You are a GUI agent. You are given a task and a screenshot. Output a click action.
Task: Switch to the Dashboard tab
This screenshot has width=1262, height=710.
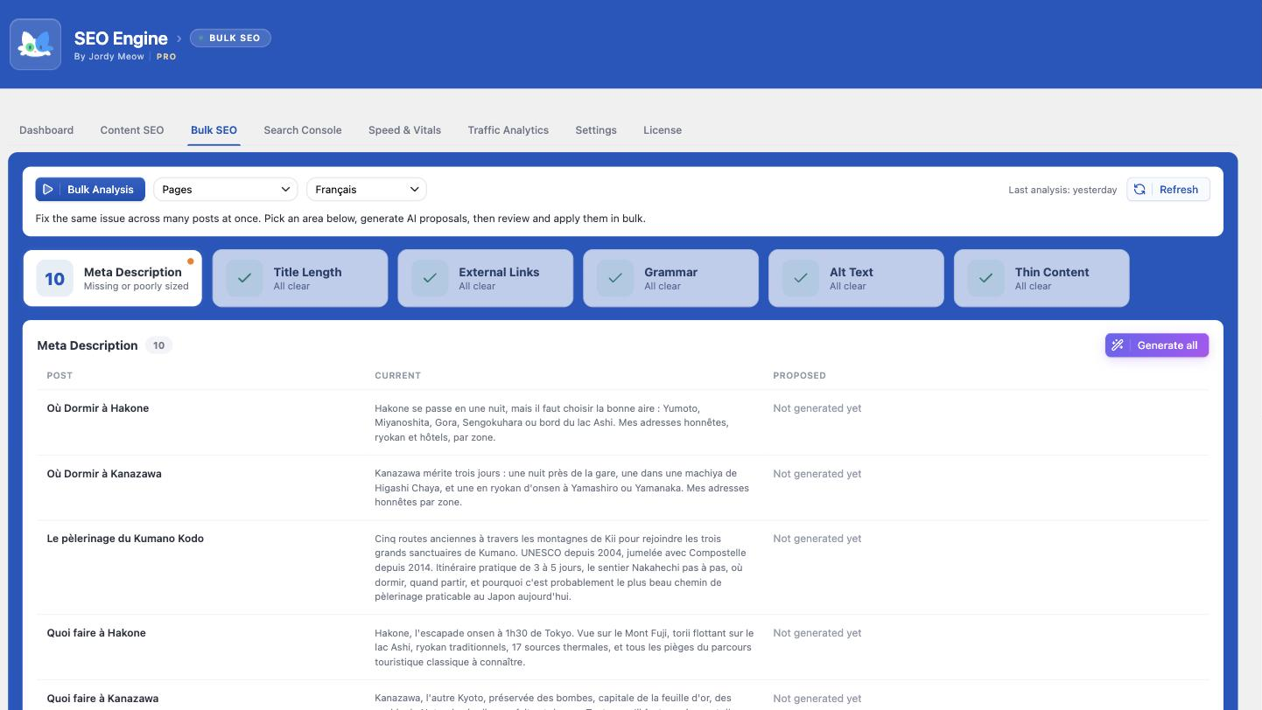(46, 130)
